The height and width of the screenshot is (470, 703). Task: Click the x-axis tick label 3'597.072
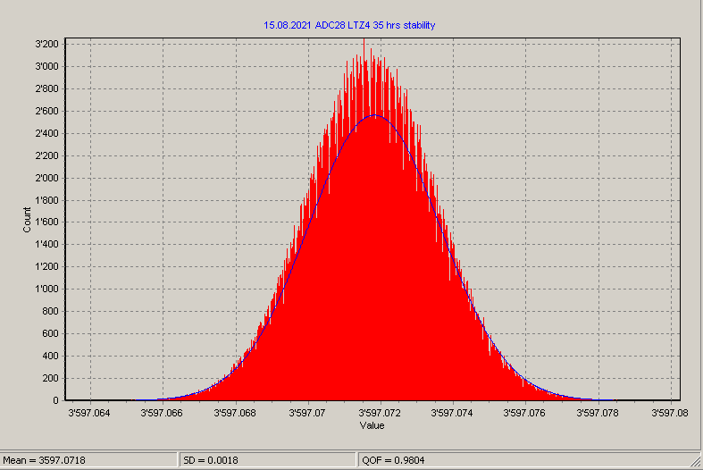(x=380, y=413)
